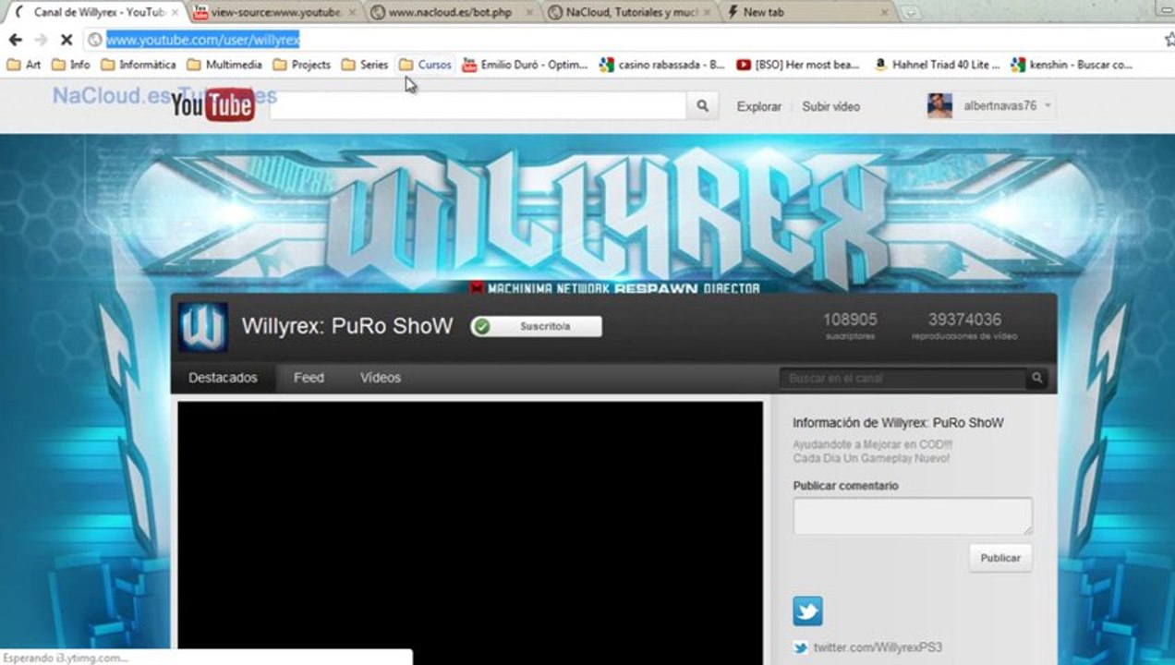Open a new browser tab button

[910, 12]
